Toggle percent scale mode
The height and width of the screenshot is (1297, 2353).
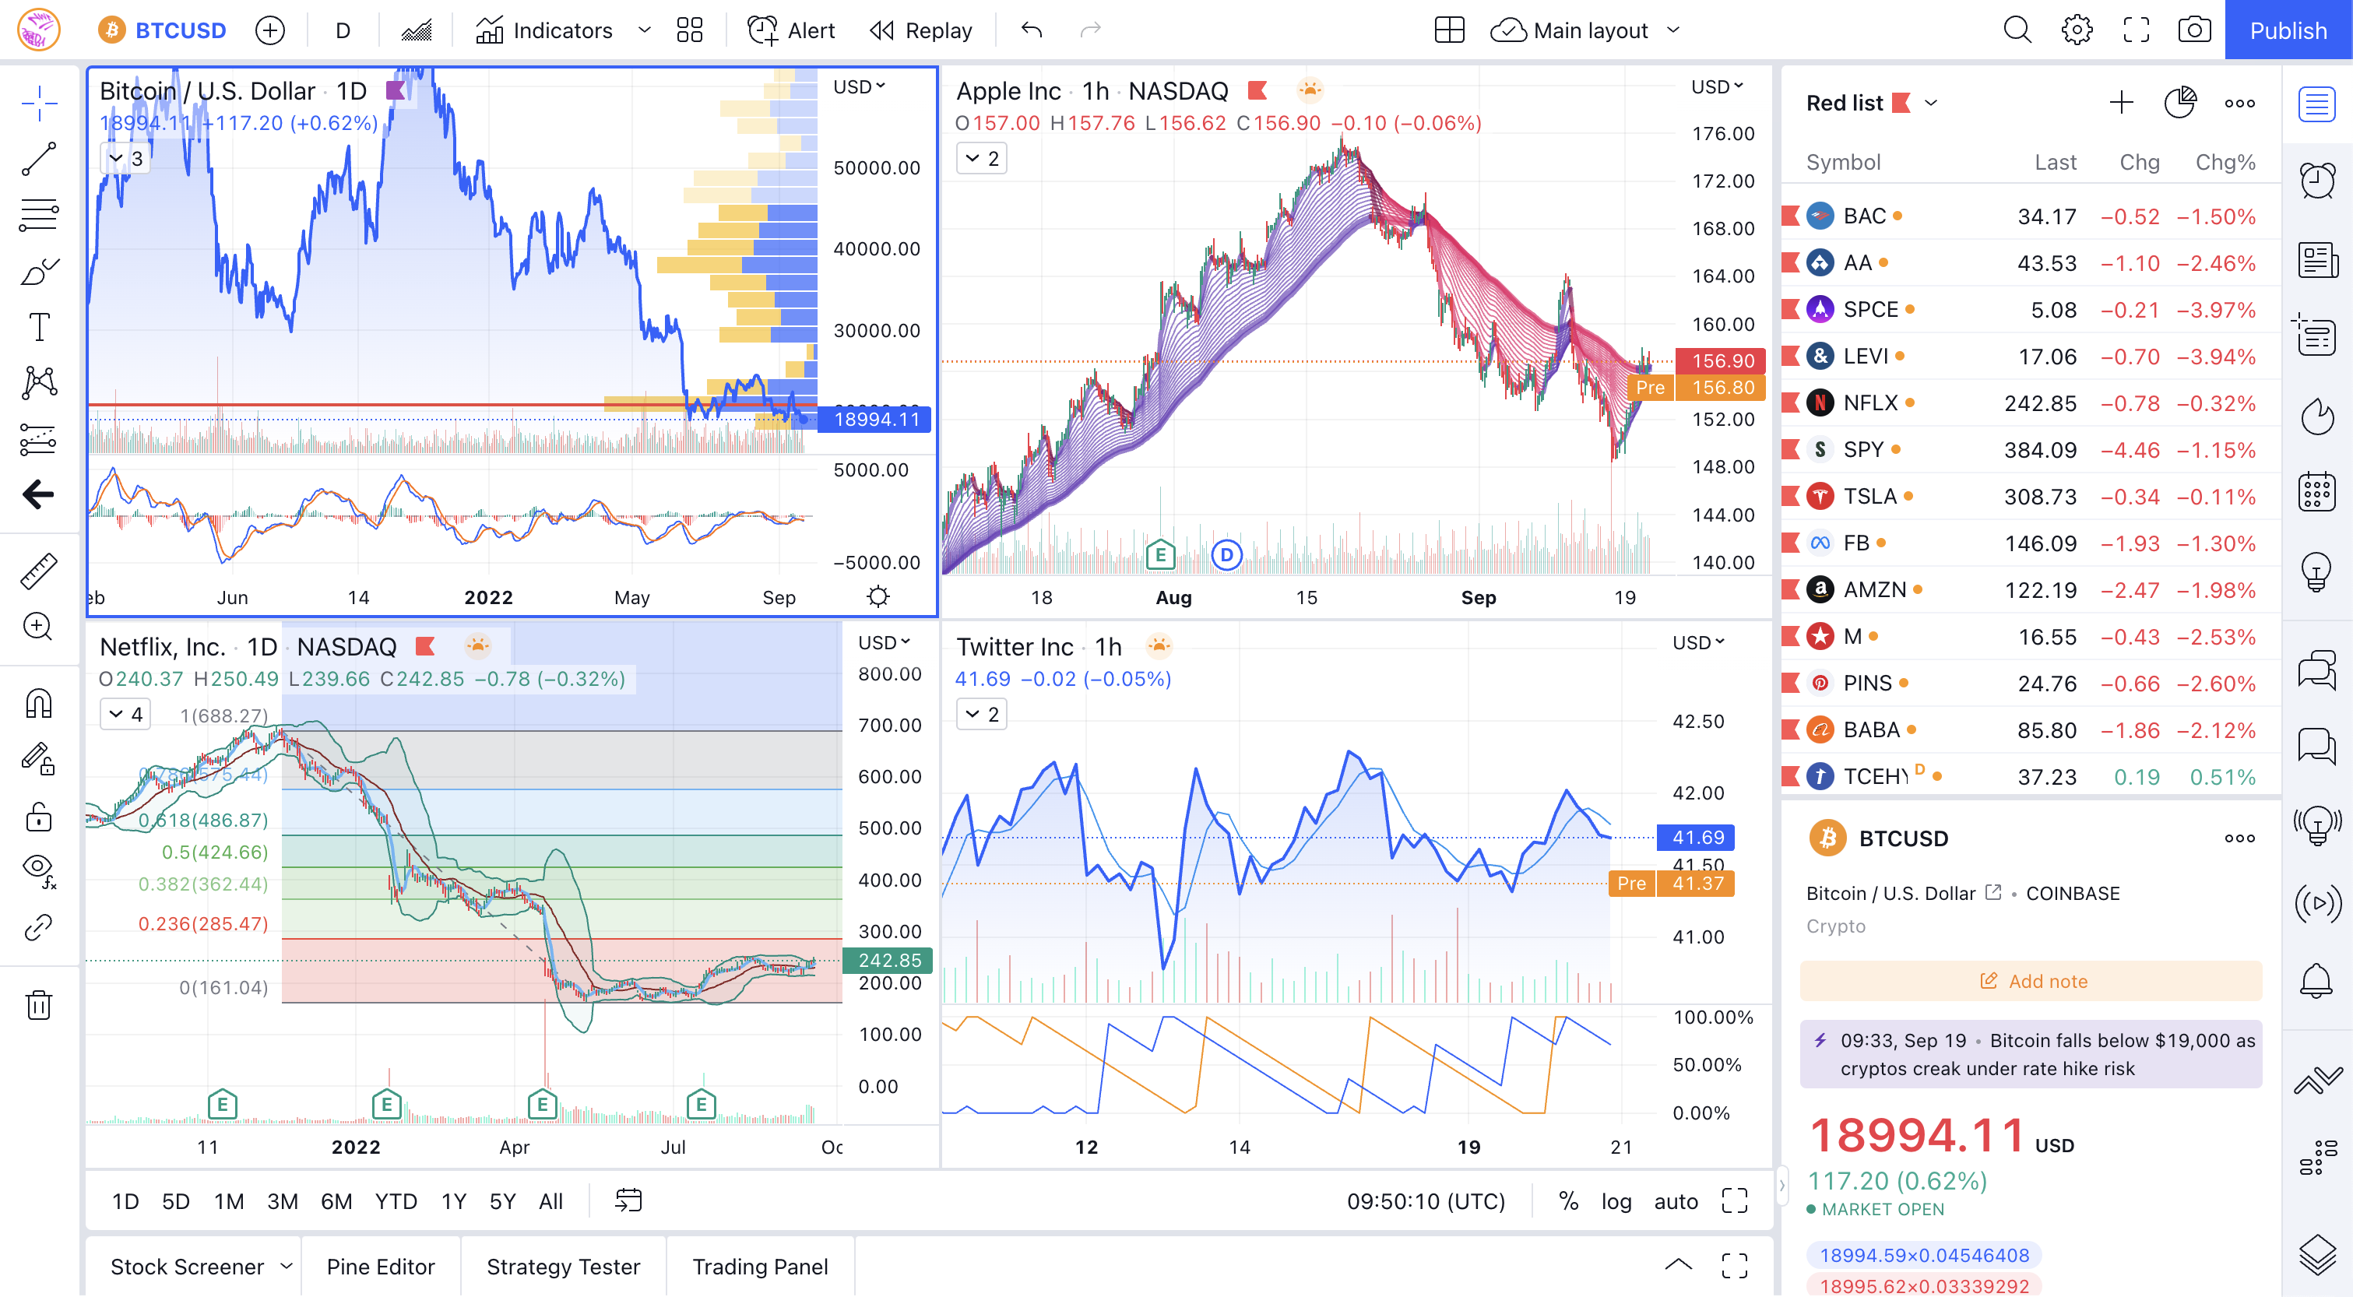(1568, 1201)
